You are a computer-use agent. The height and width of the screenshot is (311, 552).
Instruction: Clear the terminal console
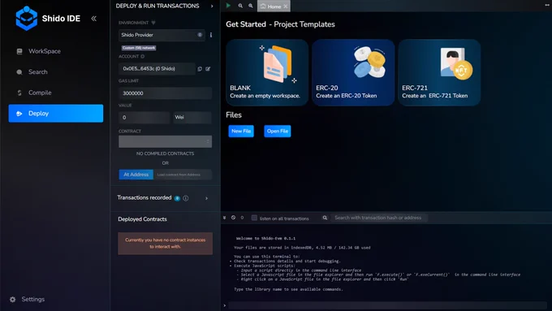233,218
